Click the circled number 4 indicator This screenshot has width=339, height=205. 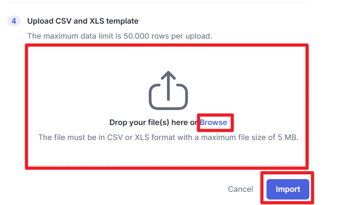tap(14, 21)
